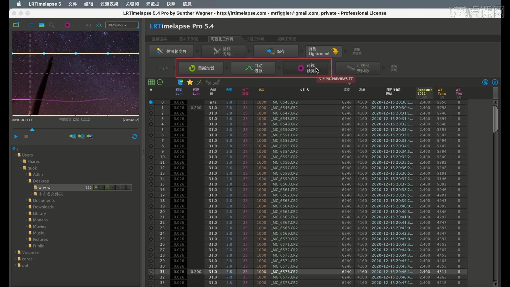Toggle the WB Temp column checkbox
The image size is (510, 287).
441,98
